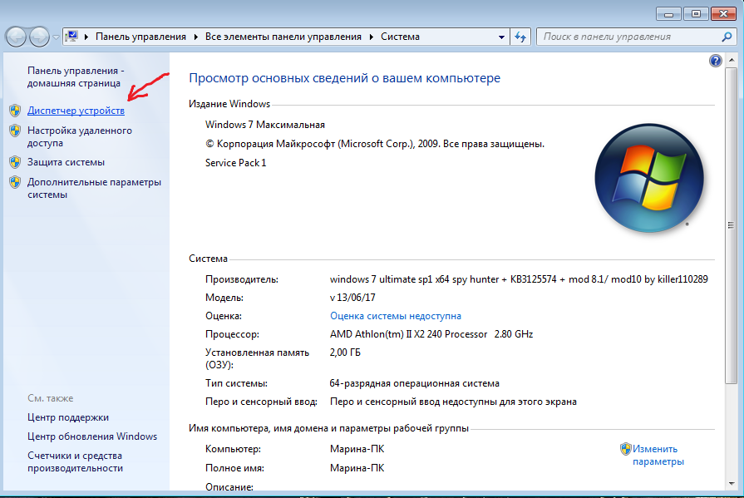The image size is (744, 498).
Task: Click the Back navigation arrow button
Action: point(16,37)
